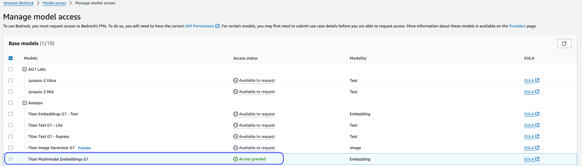The height and width of the screenshot is (167, 582).
Task: Click the Access granted green check icon
Action: pos(235,159)
